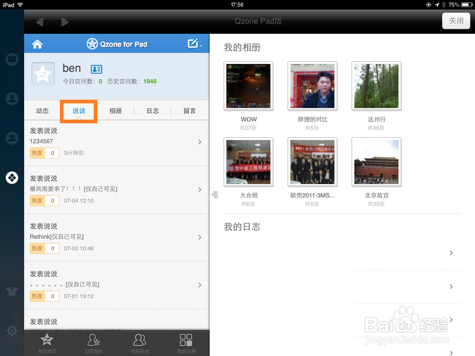
Task: Expand the Rethink post details arrow
Action: click(199, 237)
